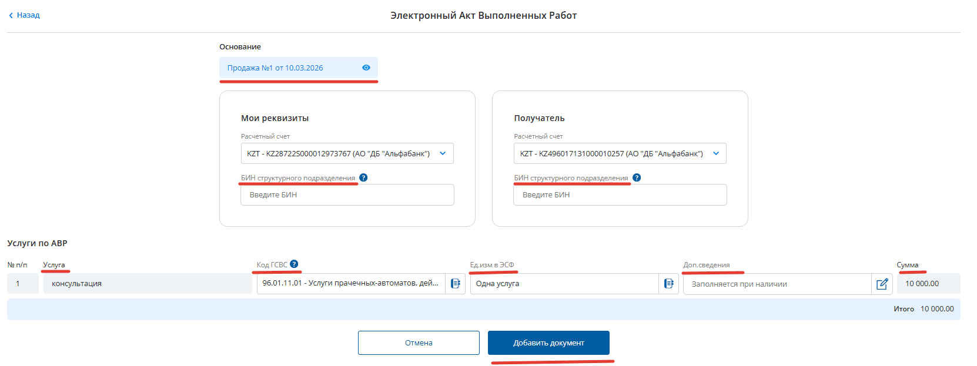Focus the Введите БИН field in Получатель

(x=620, y=195)
